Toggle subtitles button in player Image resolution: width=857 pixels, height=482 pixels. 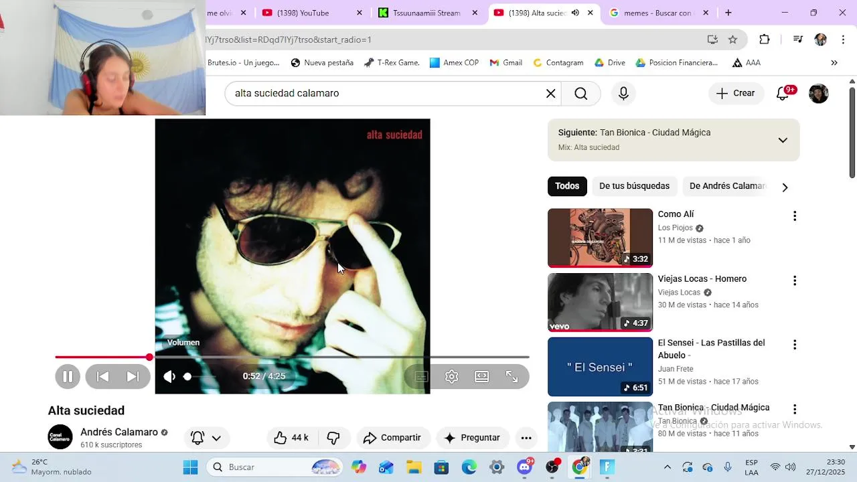coord(421,376)
